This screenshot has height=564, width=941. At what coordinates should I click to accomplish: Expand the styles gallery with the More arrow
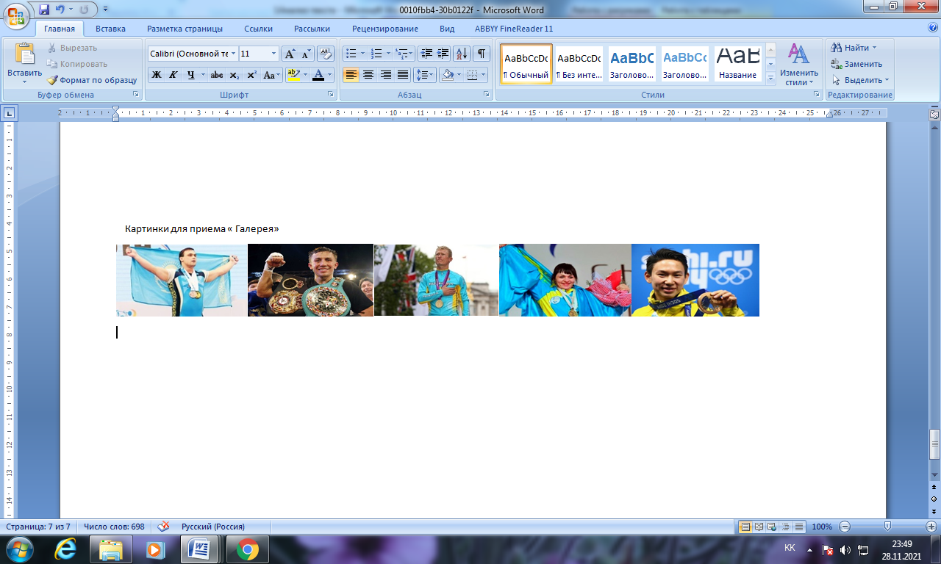pos(770,78)
